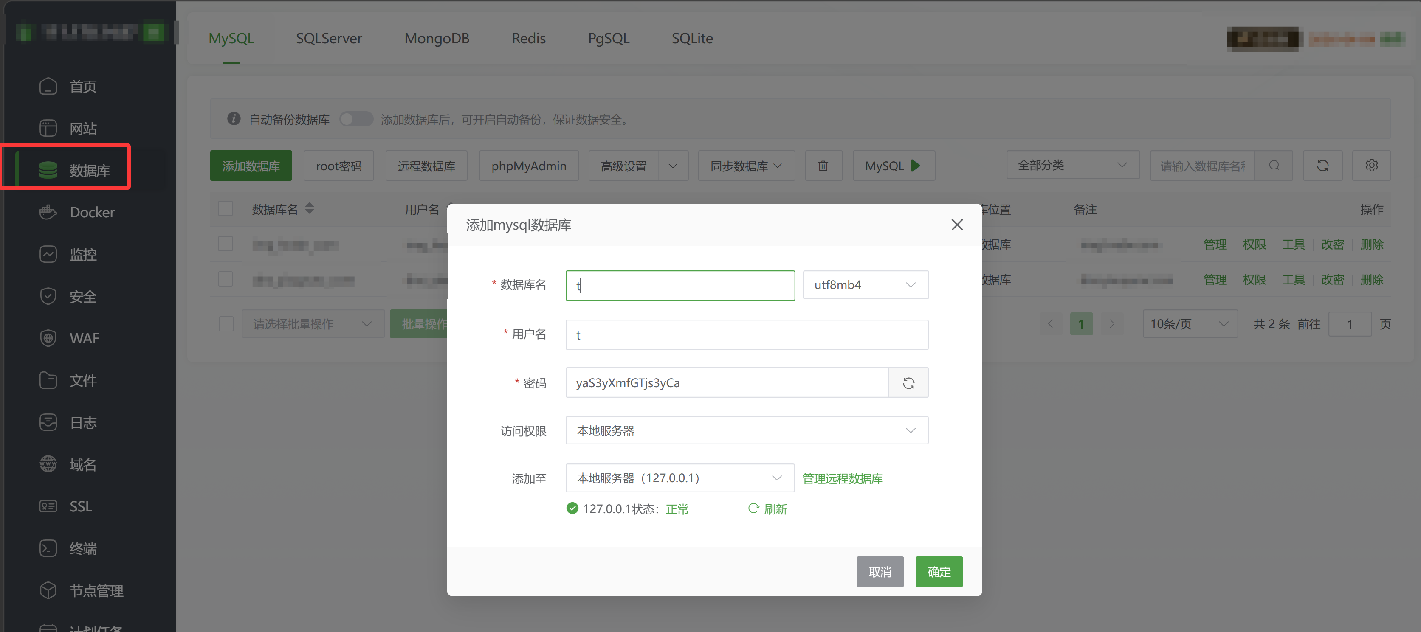Switch to the Redis tab
The image size is (1421, 632).
[x=528, y=38]
